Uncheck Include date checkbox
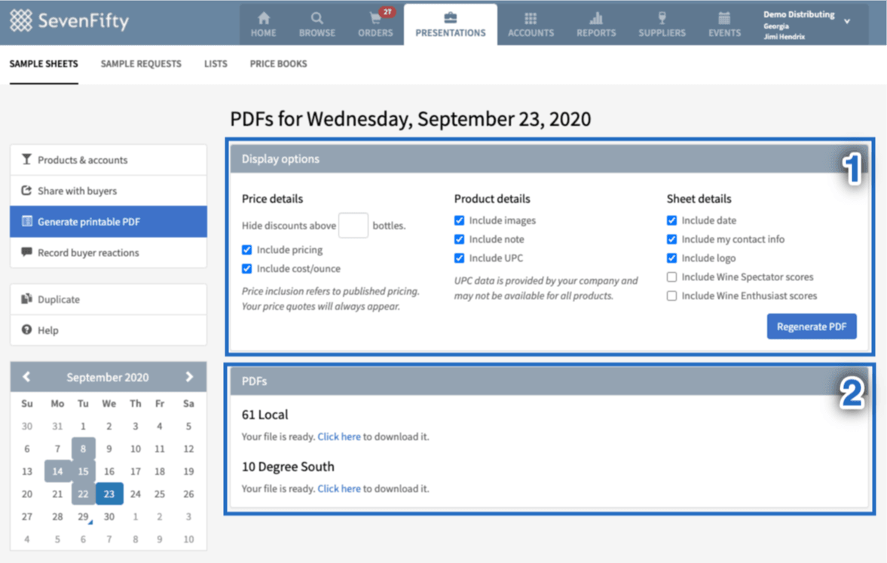This screenshot has width=887, height=563. pos(671,220)
